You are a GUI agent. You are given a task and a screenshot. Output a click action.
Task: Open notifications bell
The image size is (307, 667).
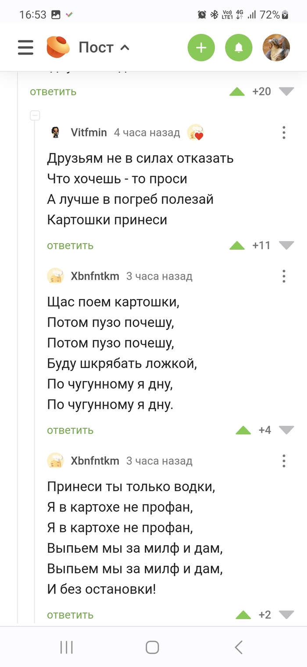239,47
